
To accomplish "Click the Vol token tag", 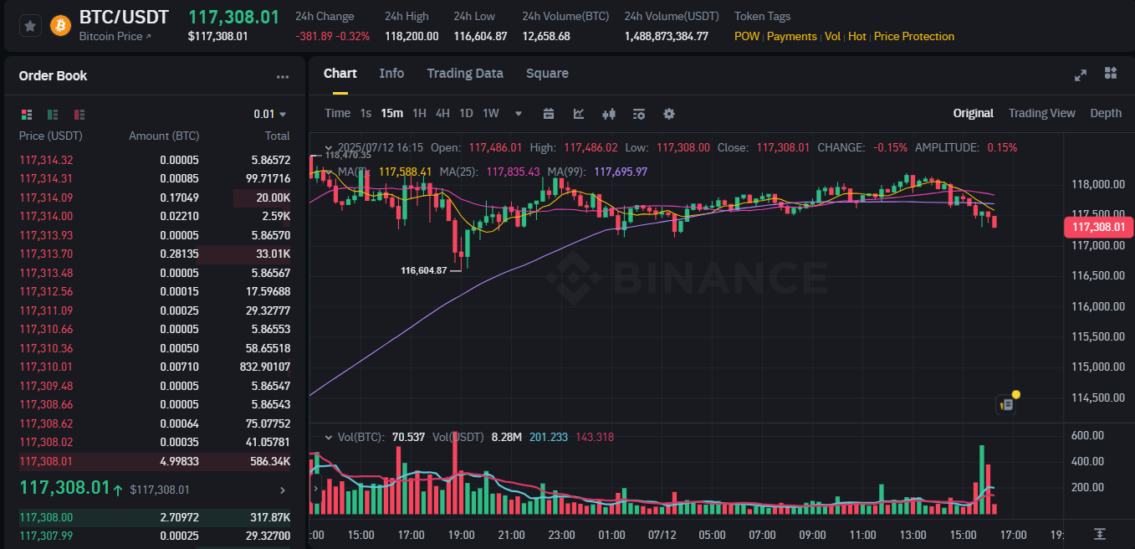I will pyautogui.click(x=832, y=36).
